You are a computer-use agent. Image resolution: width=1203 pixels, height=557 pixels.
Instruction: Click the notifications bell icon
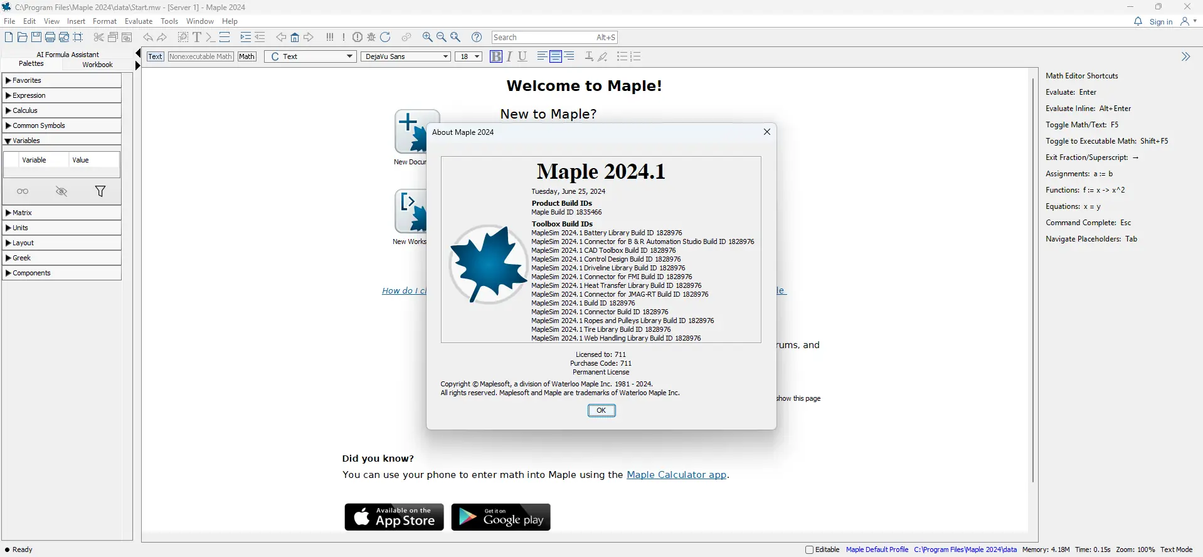1138,21
